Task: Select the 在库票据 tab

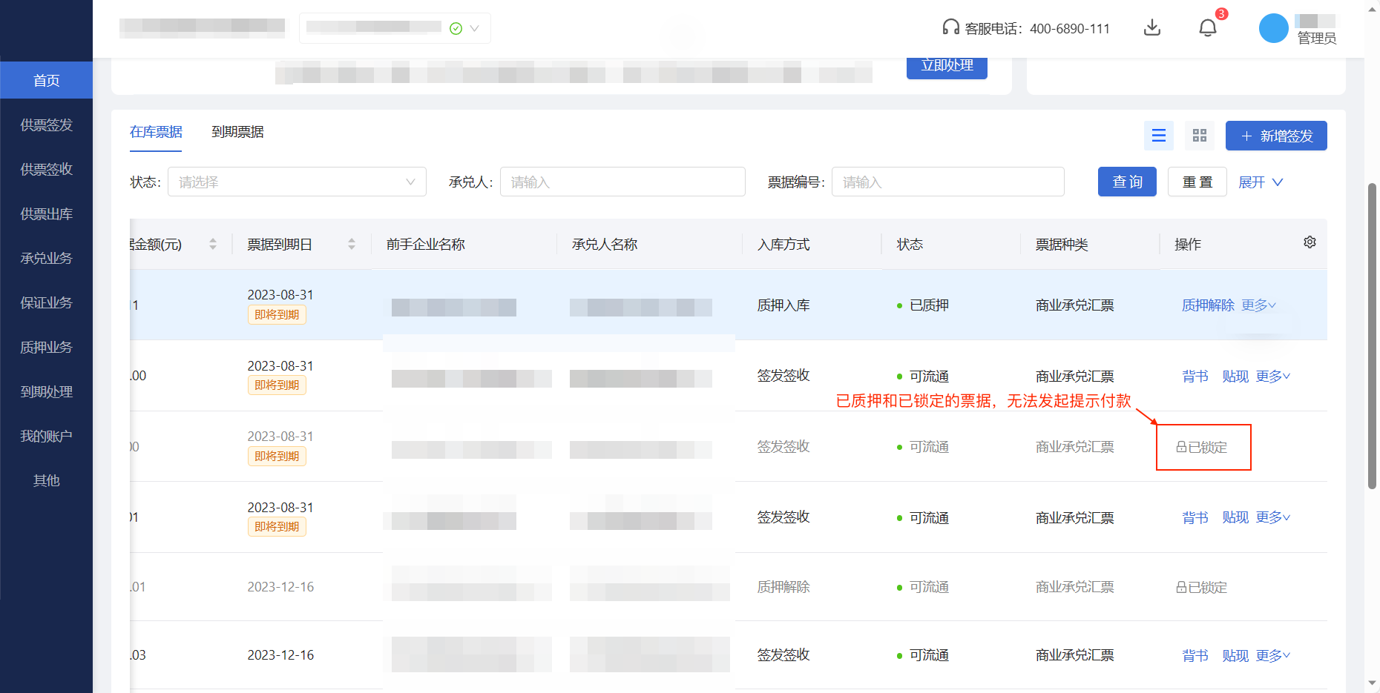Action: tap(156, 132)
